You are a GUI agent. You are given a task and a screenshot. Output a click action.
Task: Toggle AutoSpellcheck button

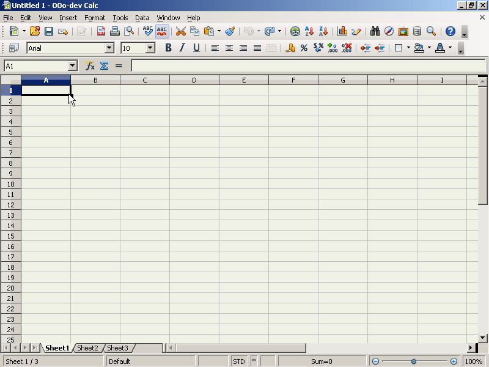(x=162, y=31)
